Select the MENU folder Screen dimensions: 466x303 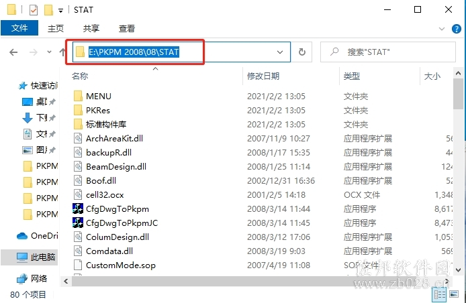point(99,96)
